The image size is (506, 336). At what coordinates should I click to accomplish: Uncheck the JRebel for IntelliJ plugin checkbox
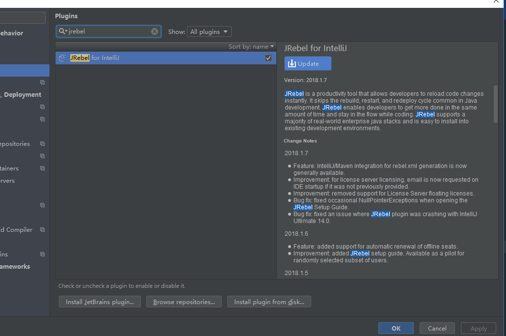pyautogui.click(x=268, y=58)
